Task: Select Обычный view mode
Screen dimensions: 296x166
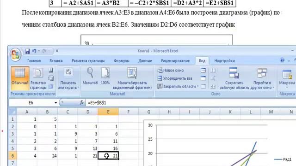Action: 20,78
